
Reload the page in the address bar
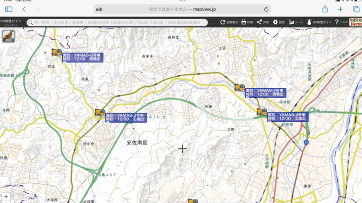point(266,9)
